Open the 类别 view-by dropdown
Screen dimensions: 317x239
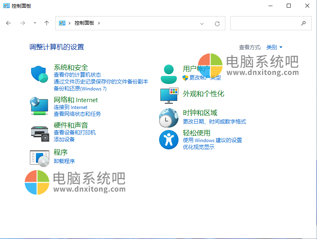(274, 47)
